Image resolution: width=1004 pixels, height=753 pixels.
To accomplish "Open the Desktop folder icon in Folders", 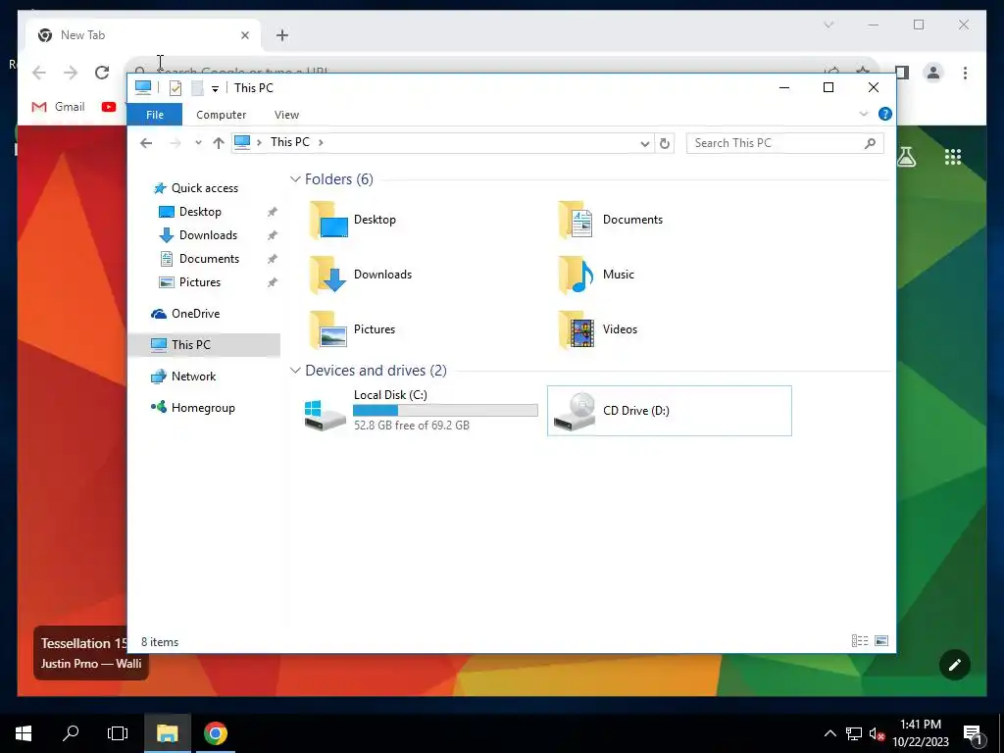I will click(328, 220).
